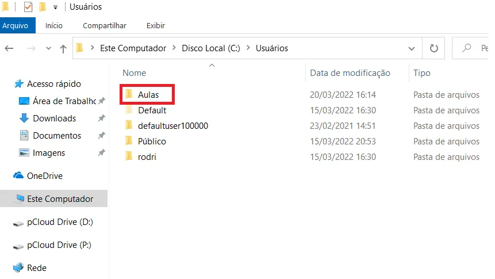Open the Compartilhar ribbon tab

105,25
